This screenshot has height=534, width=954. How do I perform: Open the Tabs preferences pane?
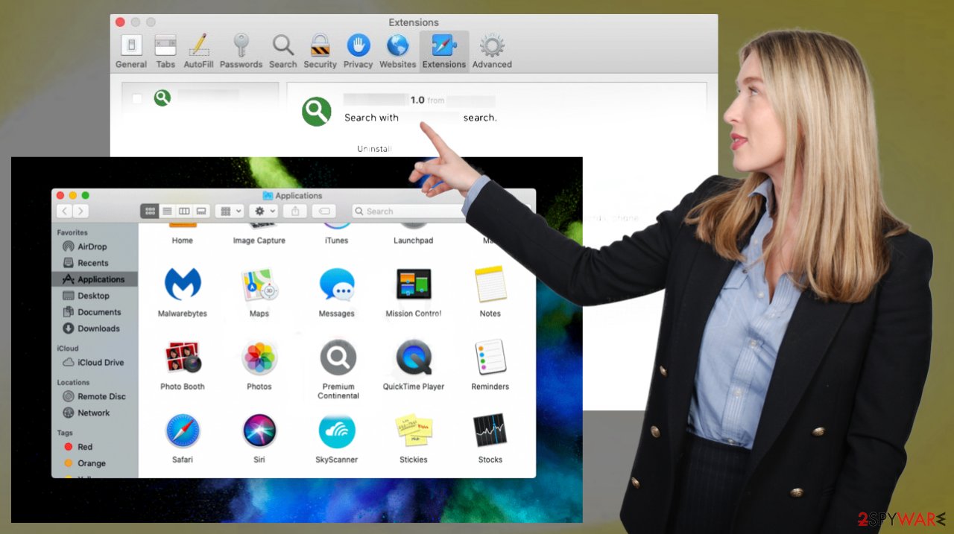click(165, 51)
